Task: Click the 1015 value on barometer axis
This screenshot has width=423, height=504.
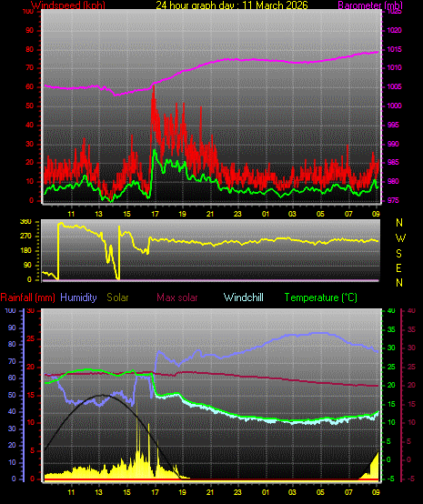Action: pos(394,49)
